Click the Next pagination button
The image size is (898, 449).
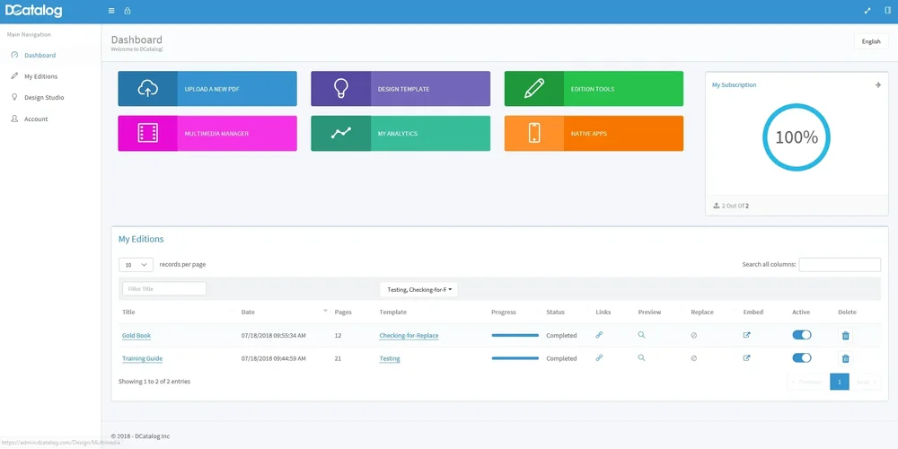pos(865,382)
